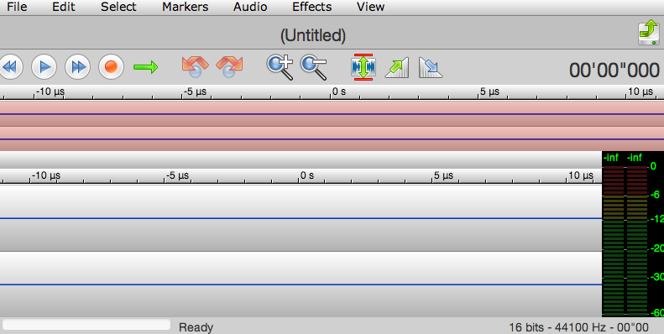Image resolution: width=664 pixels, height=334 pixels.
Task: Click the (Untitled) document title
Action: pyautogui.click(x=313, y=35)
